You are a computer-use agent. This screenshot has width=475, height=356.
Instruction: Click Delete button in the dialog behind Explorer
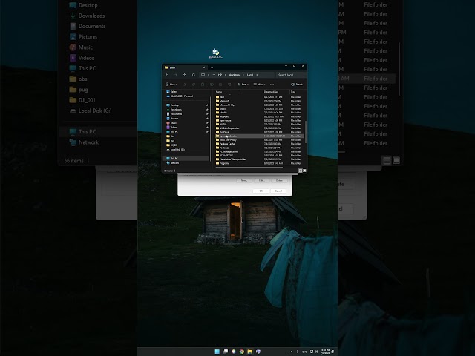click(279, 180)
